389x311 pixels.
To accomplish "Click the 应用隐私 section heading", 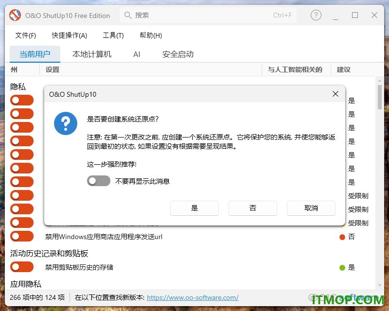I will point(26,284).
